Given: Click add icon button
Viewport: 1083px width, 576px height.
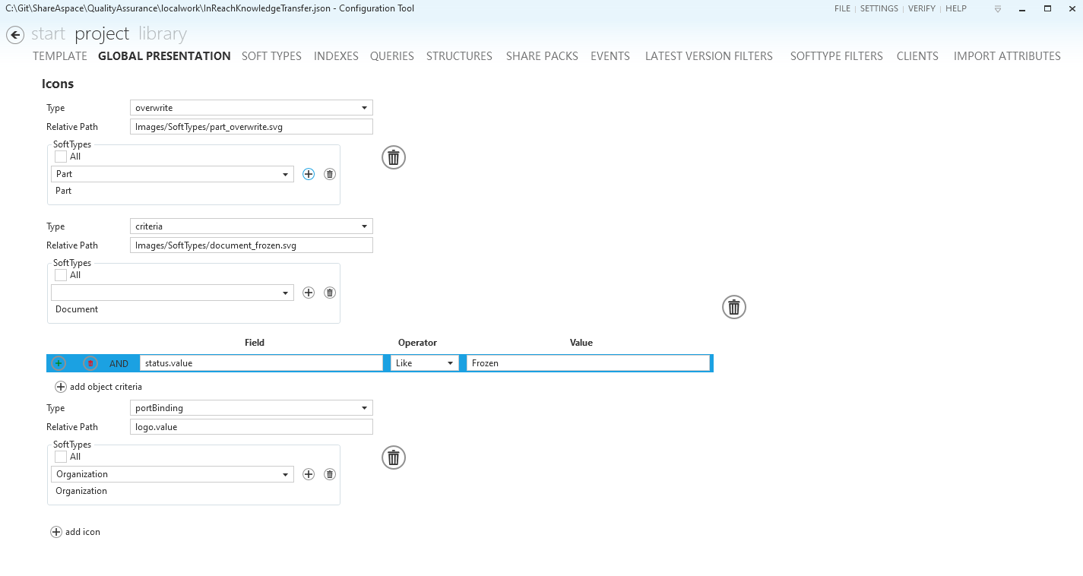Looking at the screenshot, I should [x=75, y=532].
